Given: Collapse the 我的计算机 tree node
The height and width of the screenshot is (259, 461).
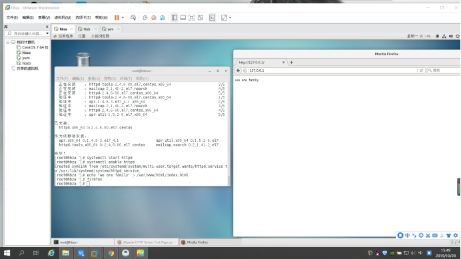Looking at the screenshot, I should tap(8, 42).
